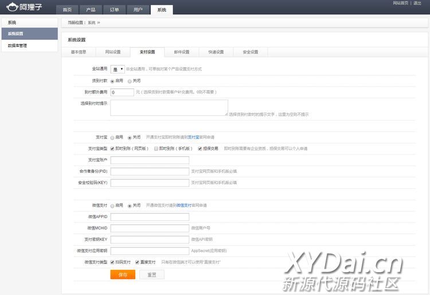Select 关闭 for 支付宝
This screenshot has height=295, width=430.
click(130, 138)
